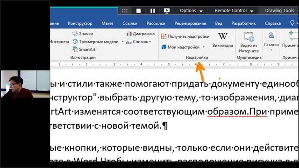Insert a SmartArt graphic
The width and height of the screenshot is (299, 168).
[x=84, y=49]
